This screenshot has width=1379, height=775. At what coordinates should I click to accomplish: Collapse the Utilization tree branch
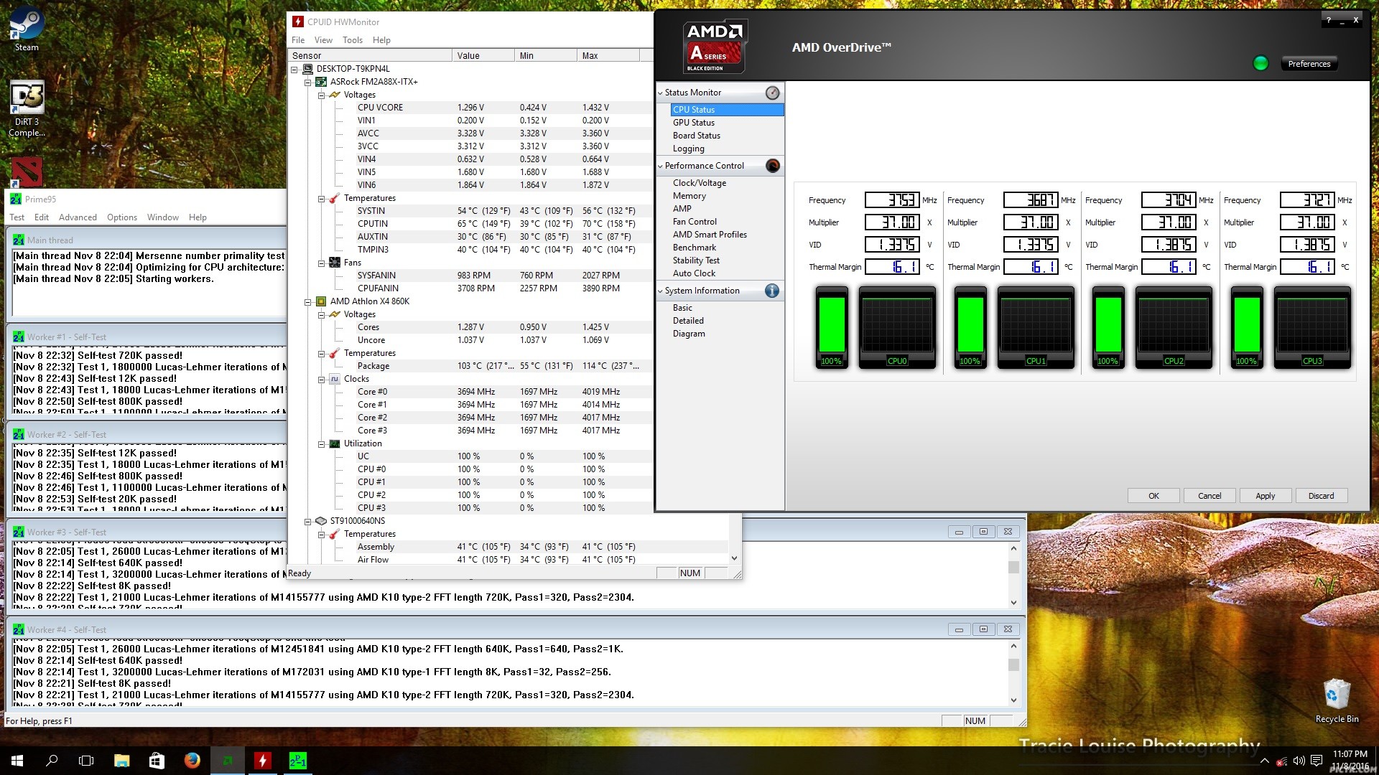[x=322, y=443]
